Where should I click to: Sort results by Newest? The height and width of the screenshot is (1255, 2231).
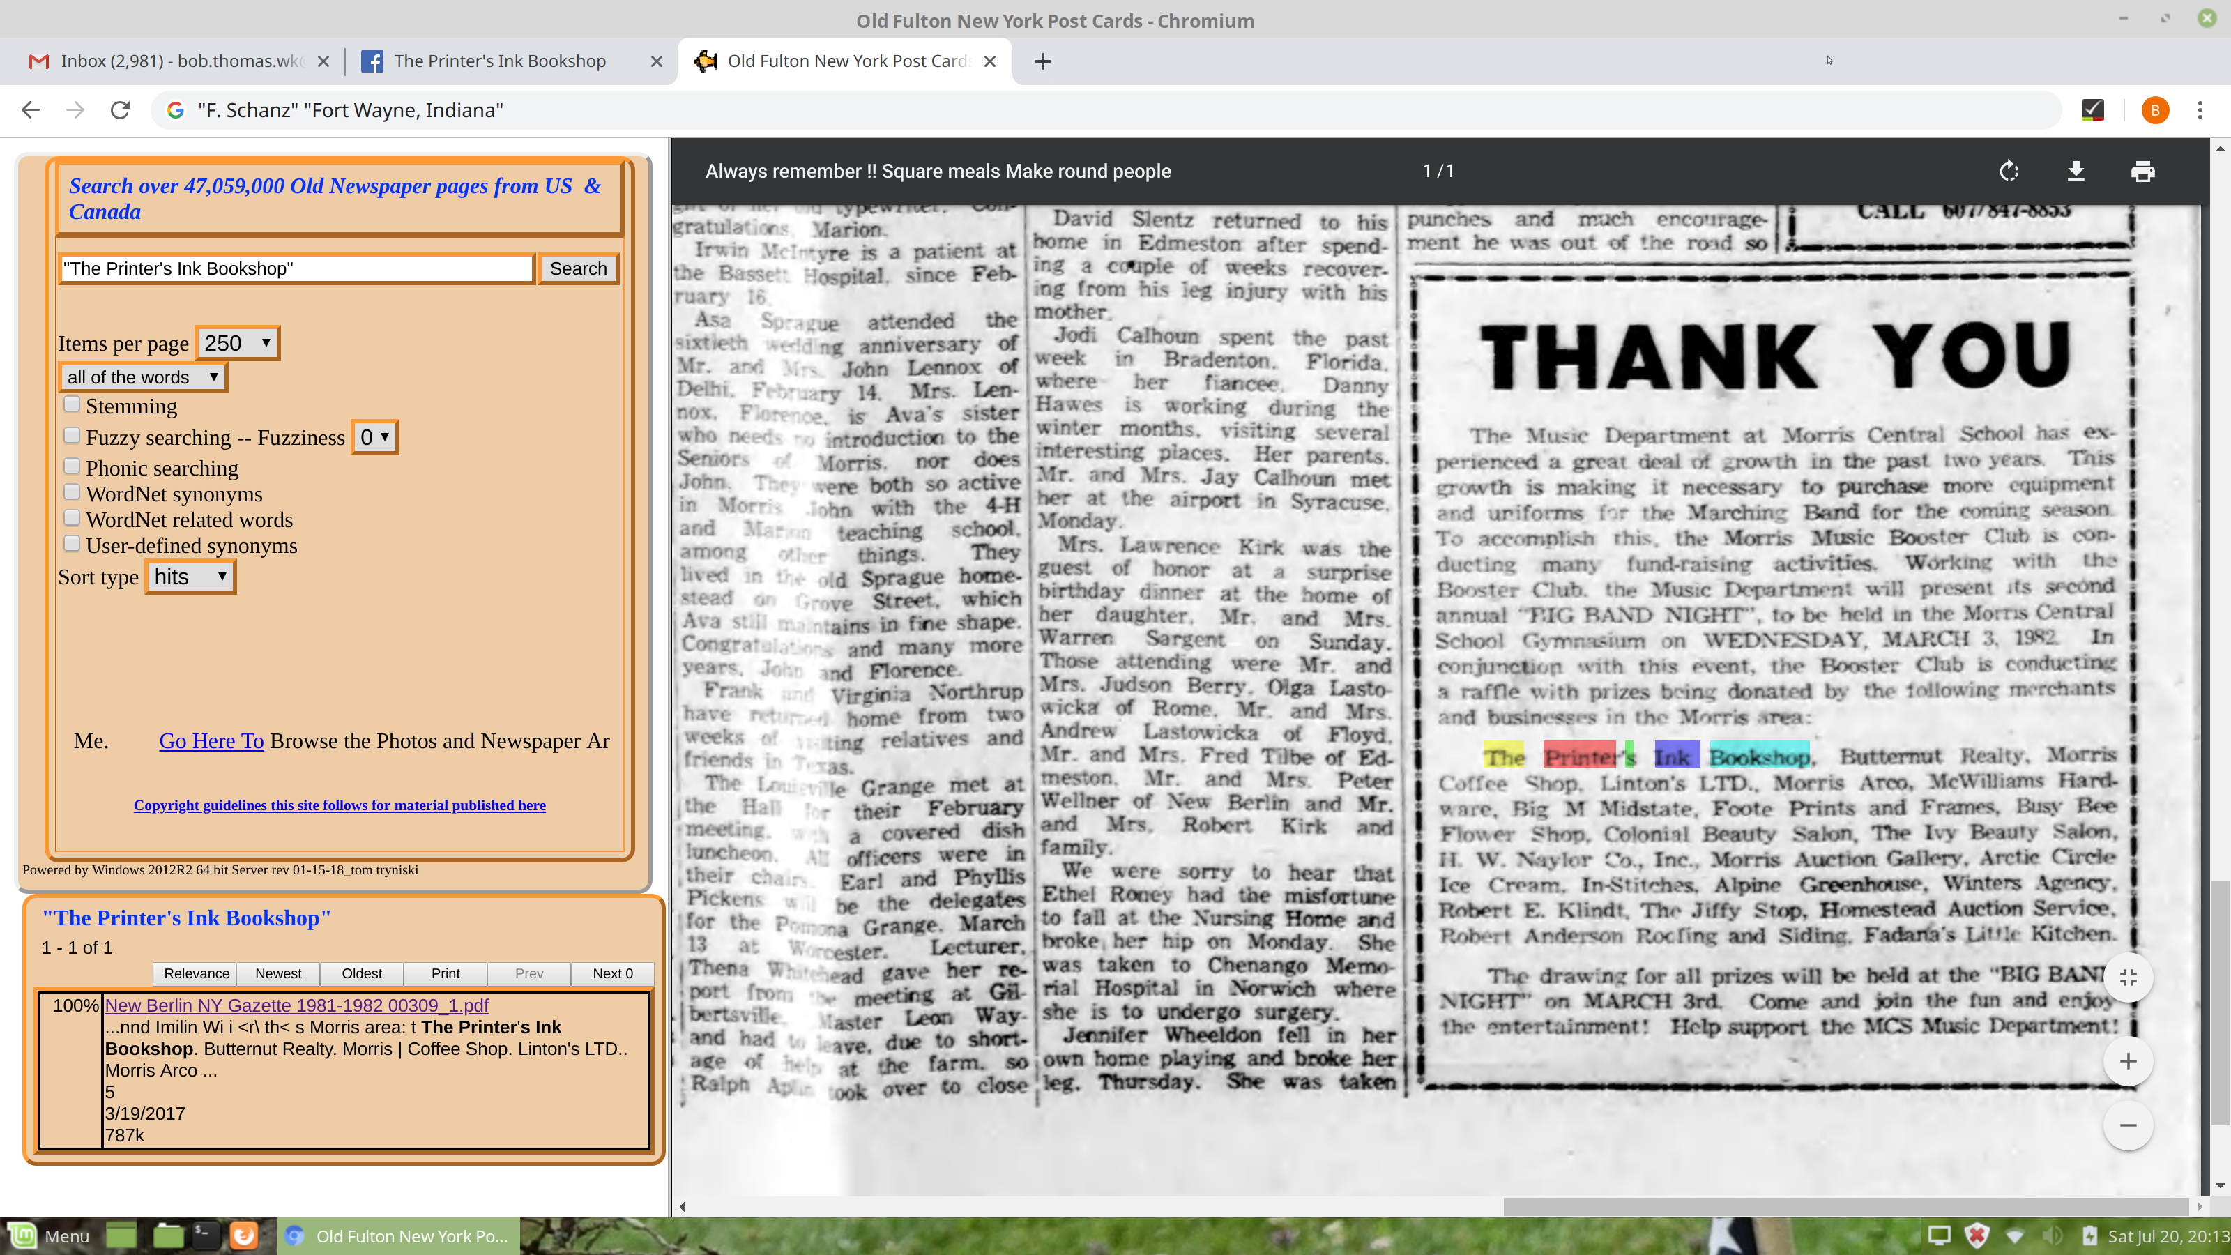pyautogui.click(x=278, y=973)
